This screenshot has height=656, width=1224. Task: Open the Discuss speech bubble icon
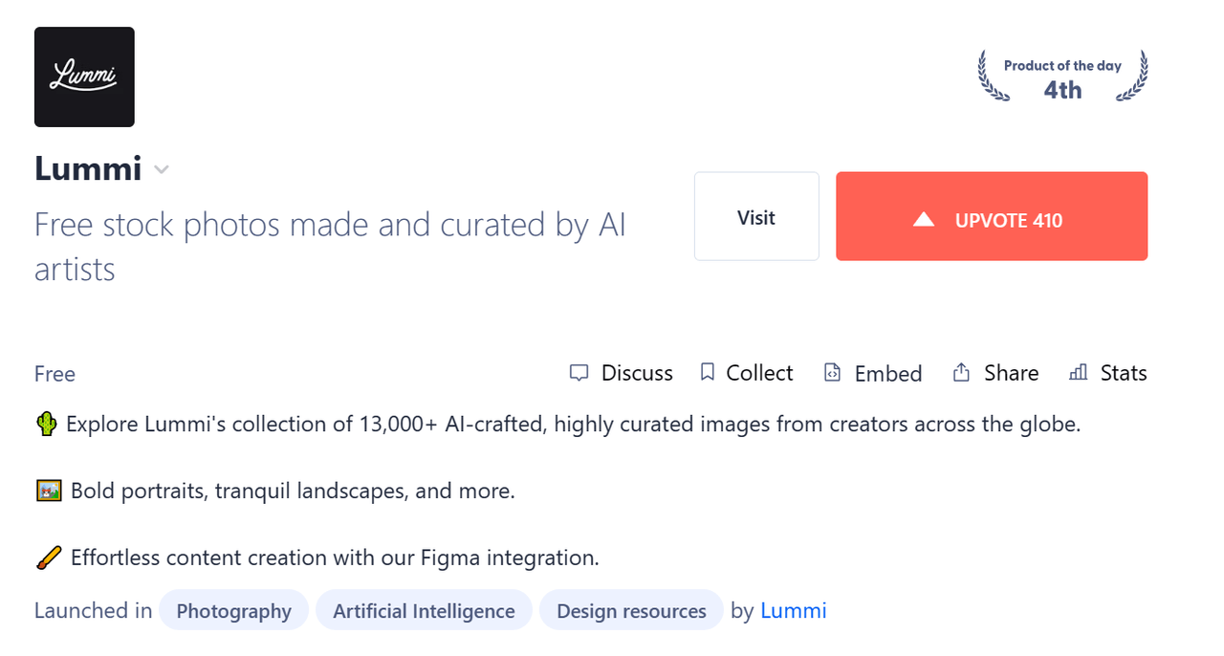pyautogui.click(x=579, y=373)
